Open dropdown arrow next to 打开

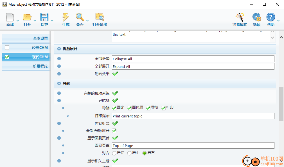pyautogui.click(x=35, y=21)
